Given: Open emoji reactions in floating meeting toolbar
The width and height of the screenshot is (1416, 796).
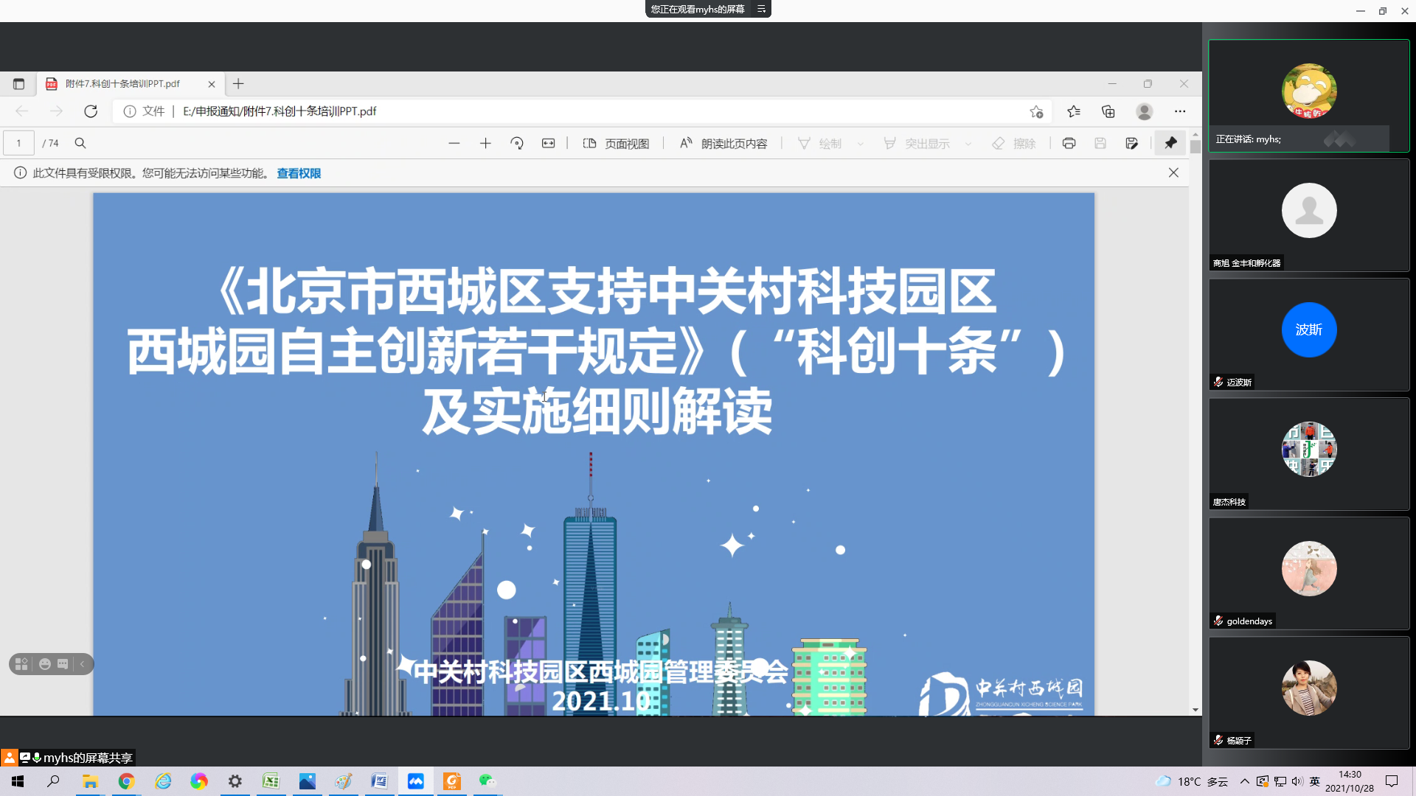Looking at the screenshot, I should click(45, 664).
